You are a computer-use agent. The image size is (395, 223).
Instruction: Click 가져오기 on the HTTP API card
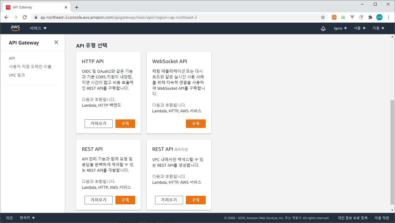pyautogui.click(x=98, y=124)
